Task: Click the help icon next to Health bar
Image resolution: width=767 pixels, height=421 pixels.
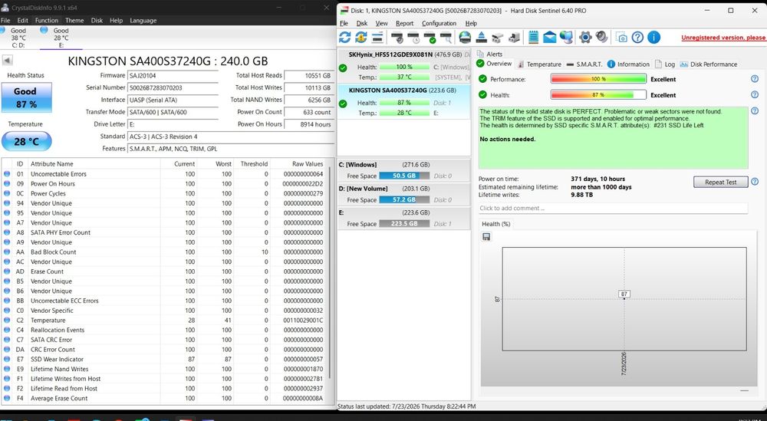Action: click(755, 94)
